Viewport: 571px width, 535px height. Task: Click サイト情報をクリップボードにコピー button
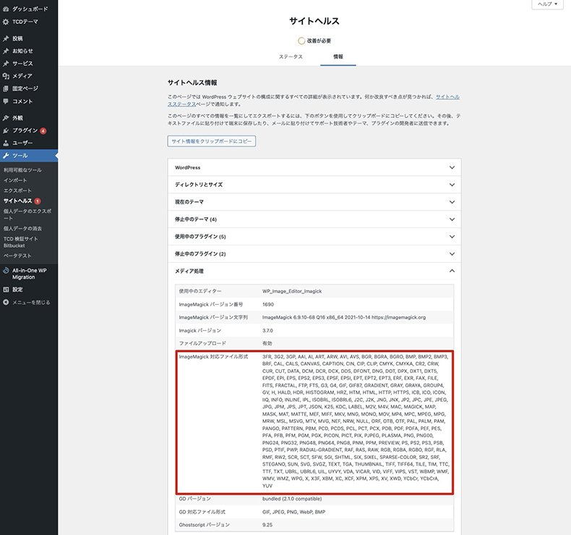click(x=212, y=141)
